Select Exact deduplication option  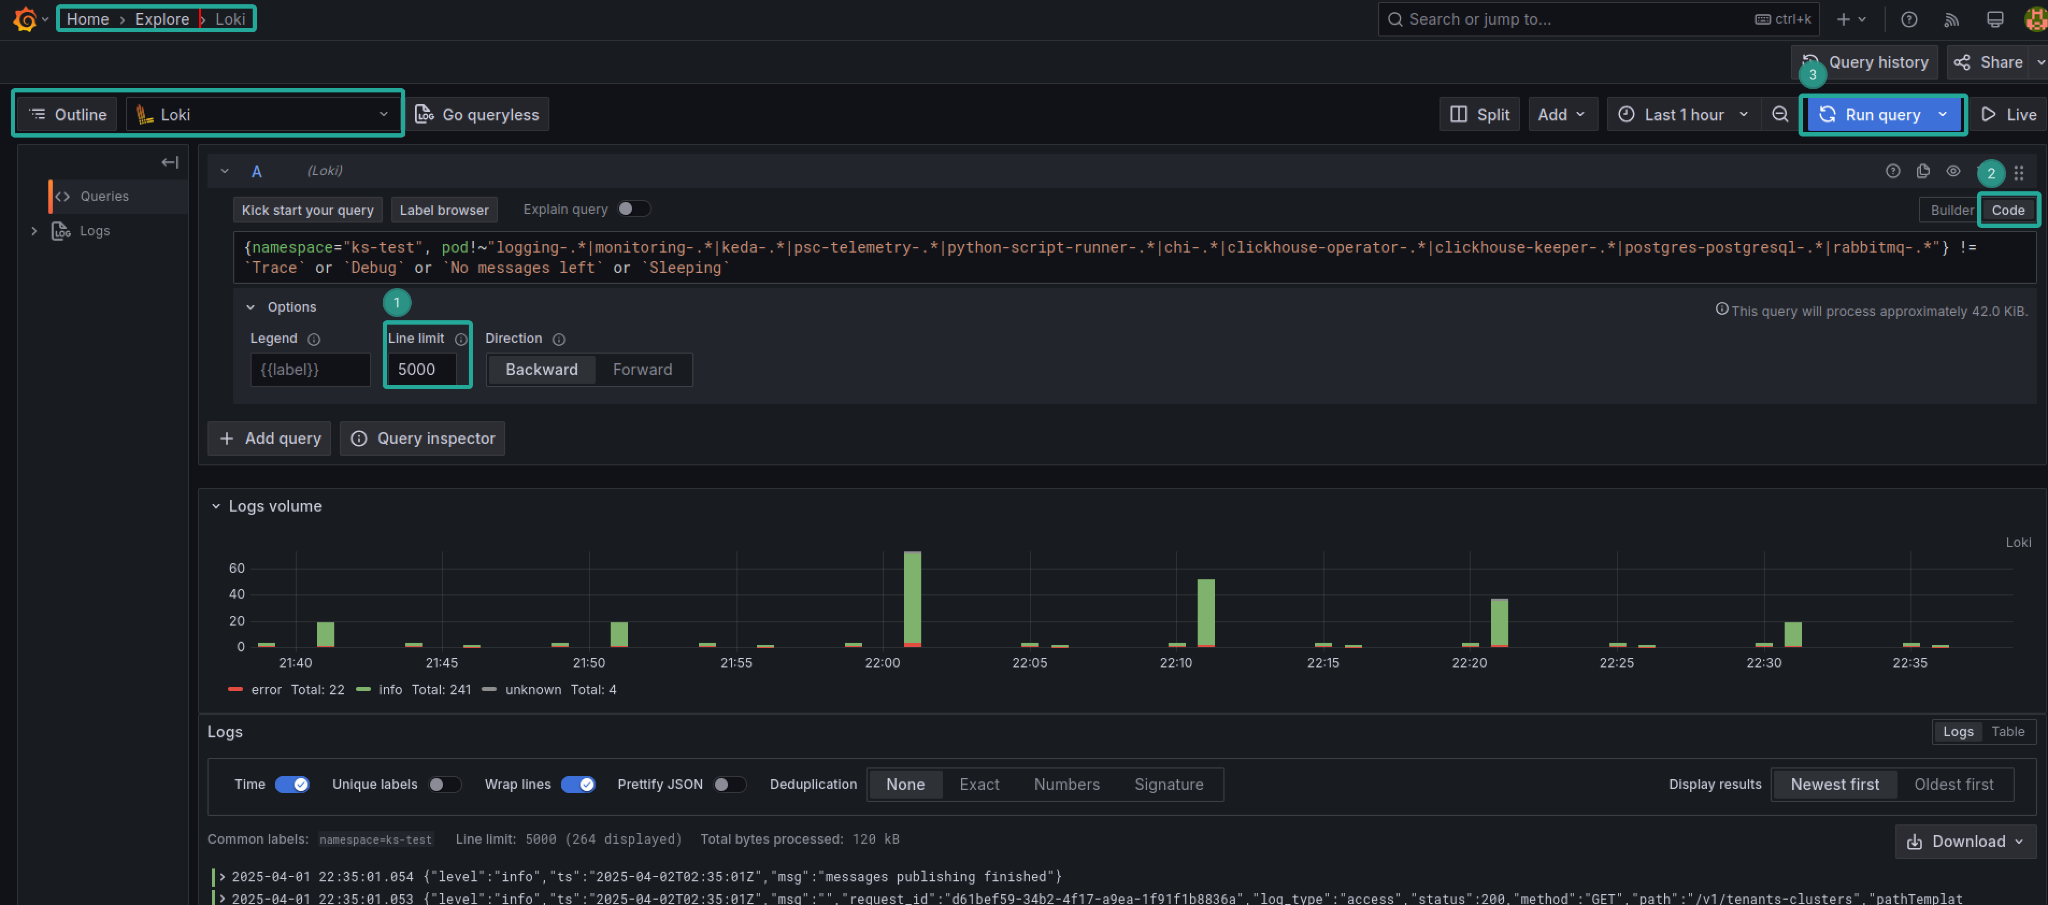[979, 784]
